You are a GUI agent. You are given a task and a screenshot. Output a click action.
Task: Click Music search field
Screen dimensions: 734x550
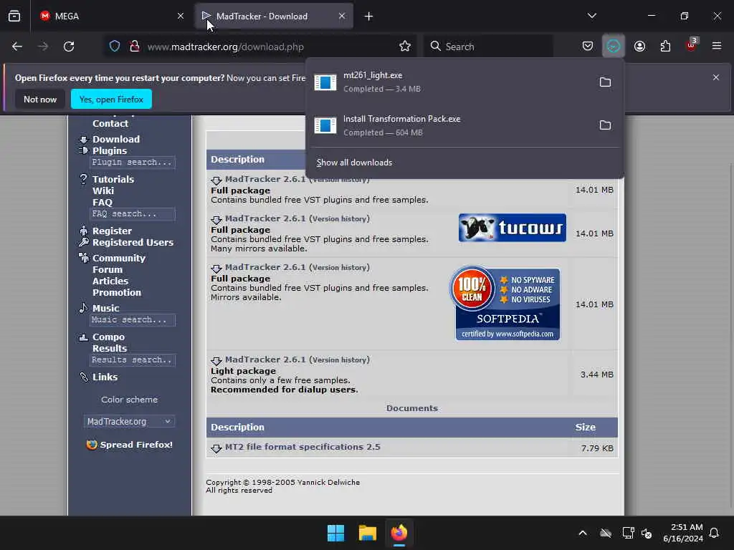[x=133, y=320]
